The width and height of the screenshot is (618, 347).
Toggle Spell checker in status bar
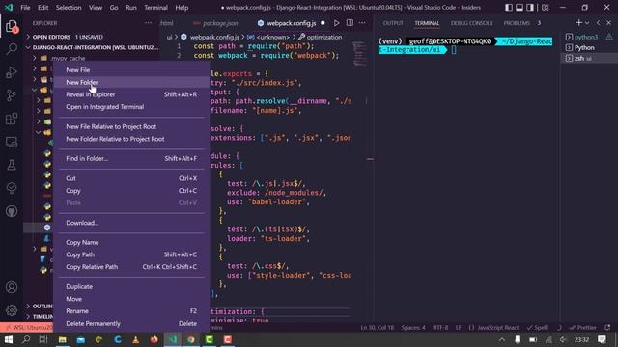[x=538, y=328]
